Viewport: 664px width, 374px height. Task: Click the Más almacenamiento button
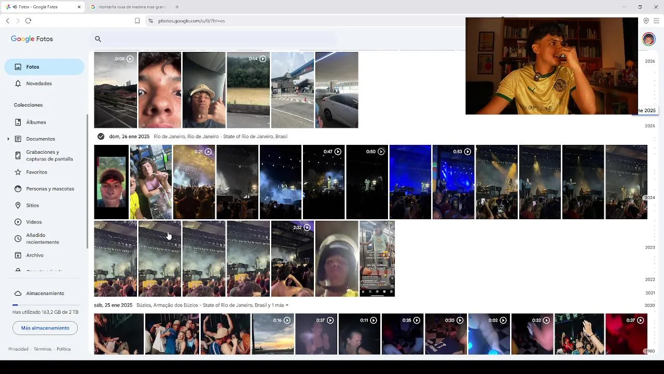click(45, 328)
